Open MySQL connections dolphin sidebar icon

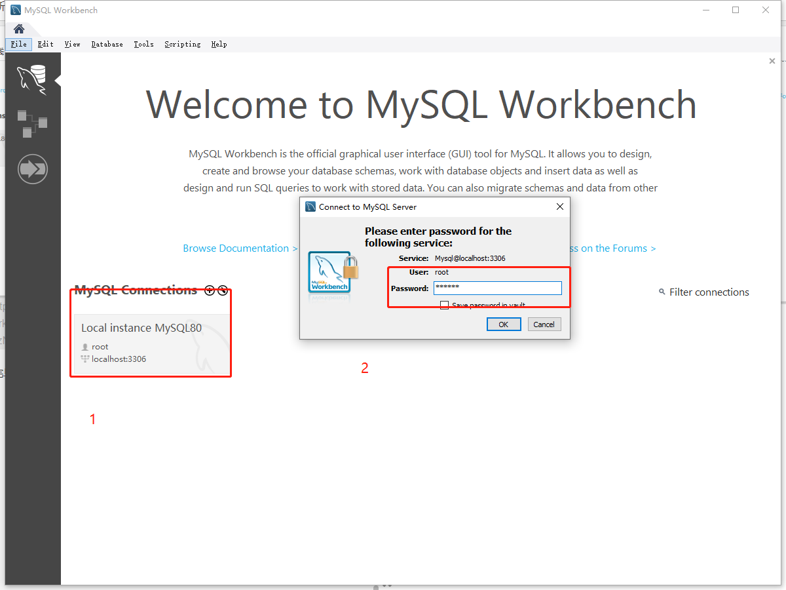click(x=33, y=79)
